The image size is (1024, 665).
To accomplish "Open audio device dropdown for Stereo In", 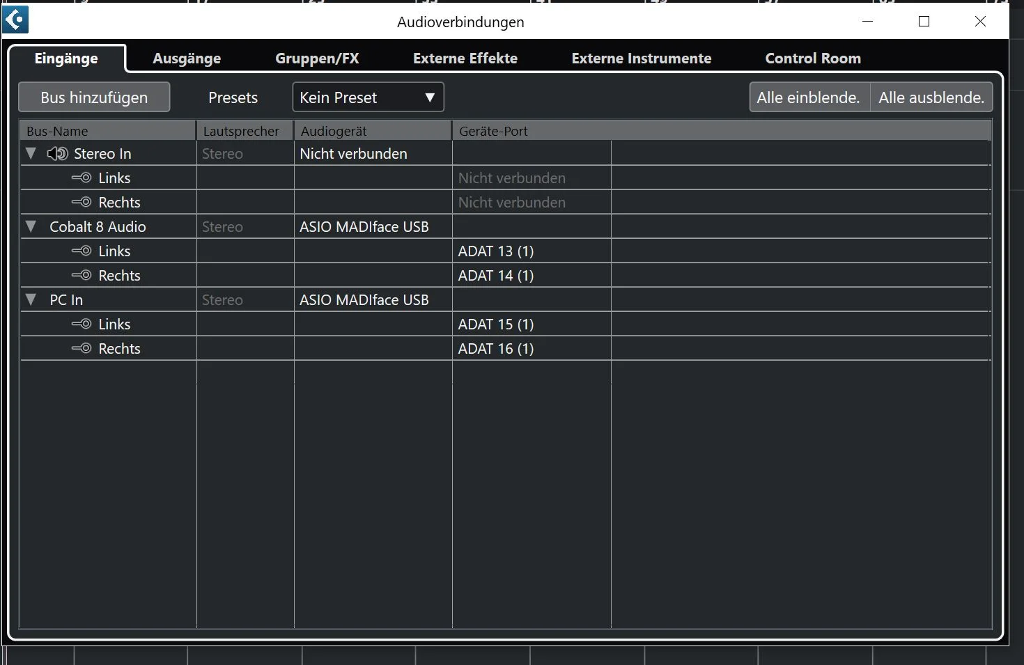I will point(373,153).
